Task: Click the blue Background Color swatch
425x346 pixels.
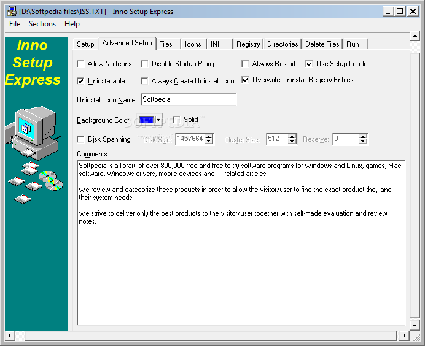Action: [146, 120]
